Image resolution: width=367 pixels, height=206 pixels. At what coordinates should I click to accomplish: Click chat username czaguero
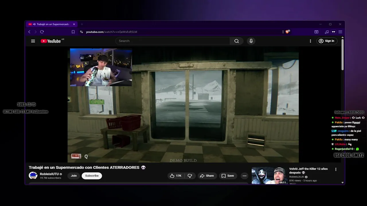(343, 131)
